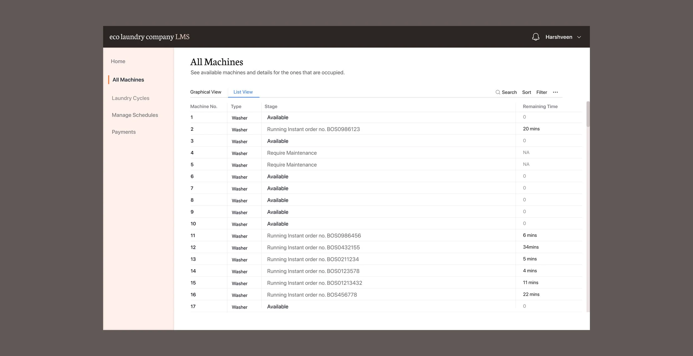This screenshot has width=693, height=356.
Task: Click the search magnifier icon
Action: [498, 92]
